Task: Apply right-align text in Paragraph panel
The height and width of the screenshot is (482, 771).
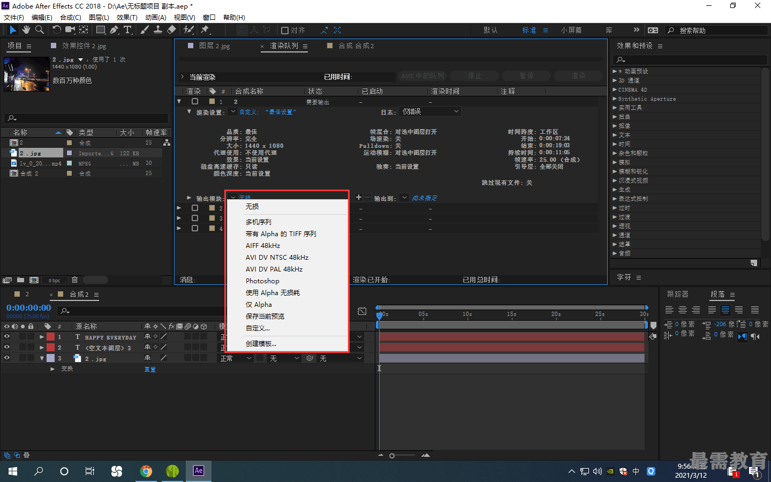Action: pyautogui.click(x=696, y=310)
